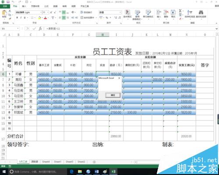Click the Redo arrow icon
Screen dimensions: 219x175
[x=20, y=2]
